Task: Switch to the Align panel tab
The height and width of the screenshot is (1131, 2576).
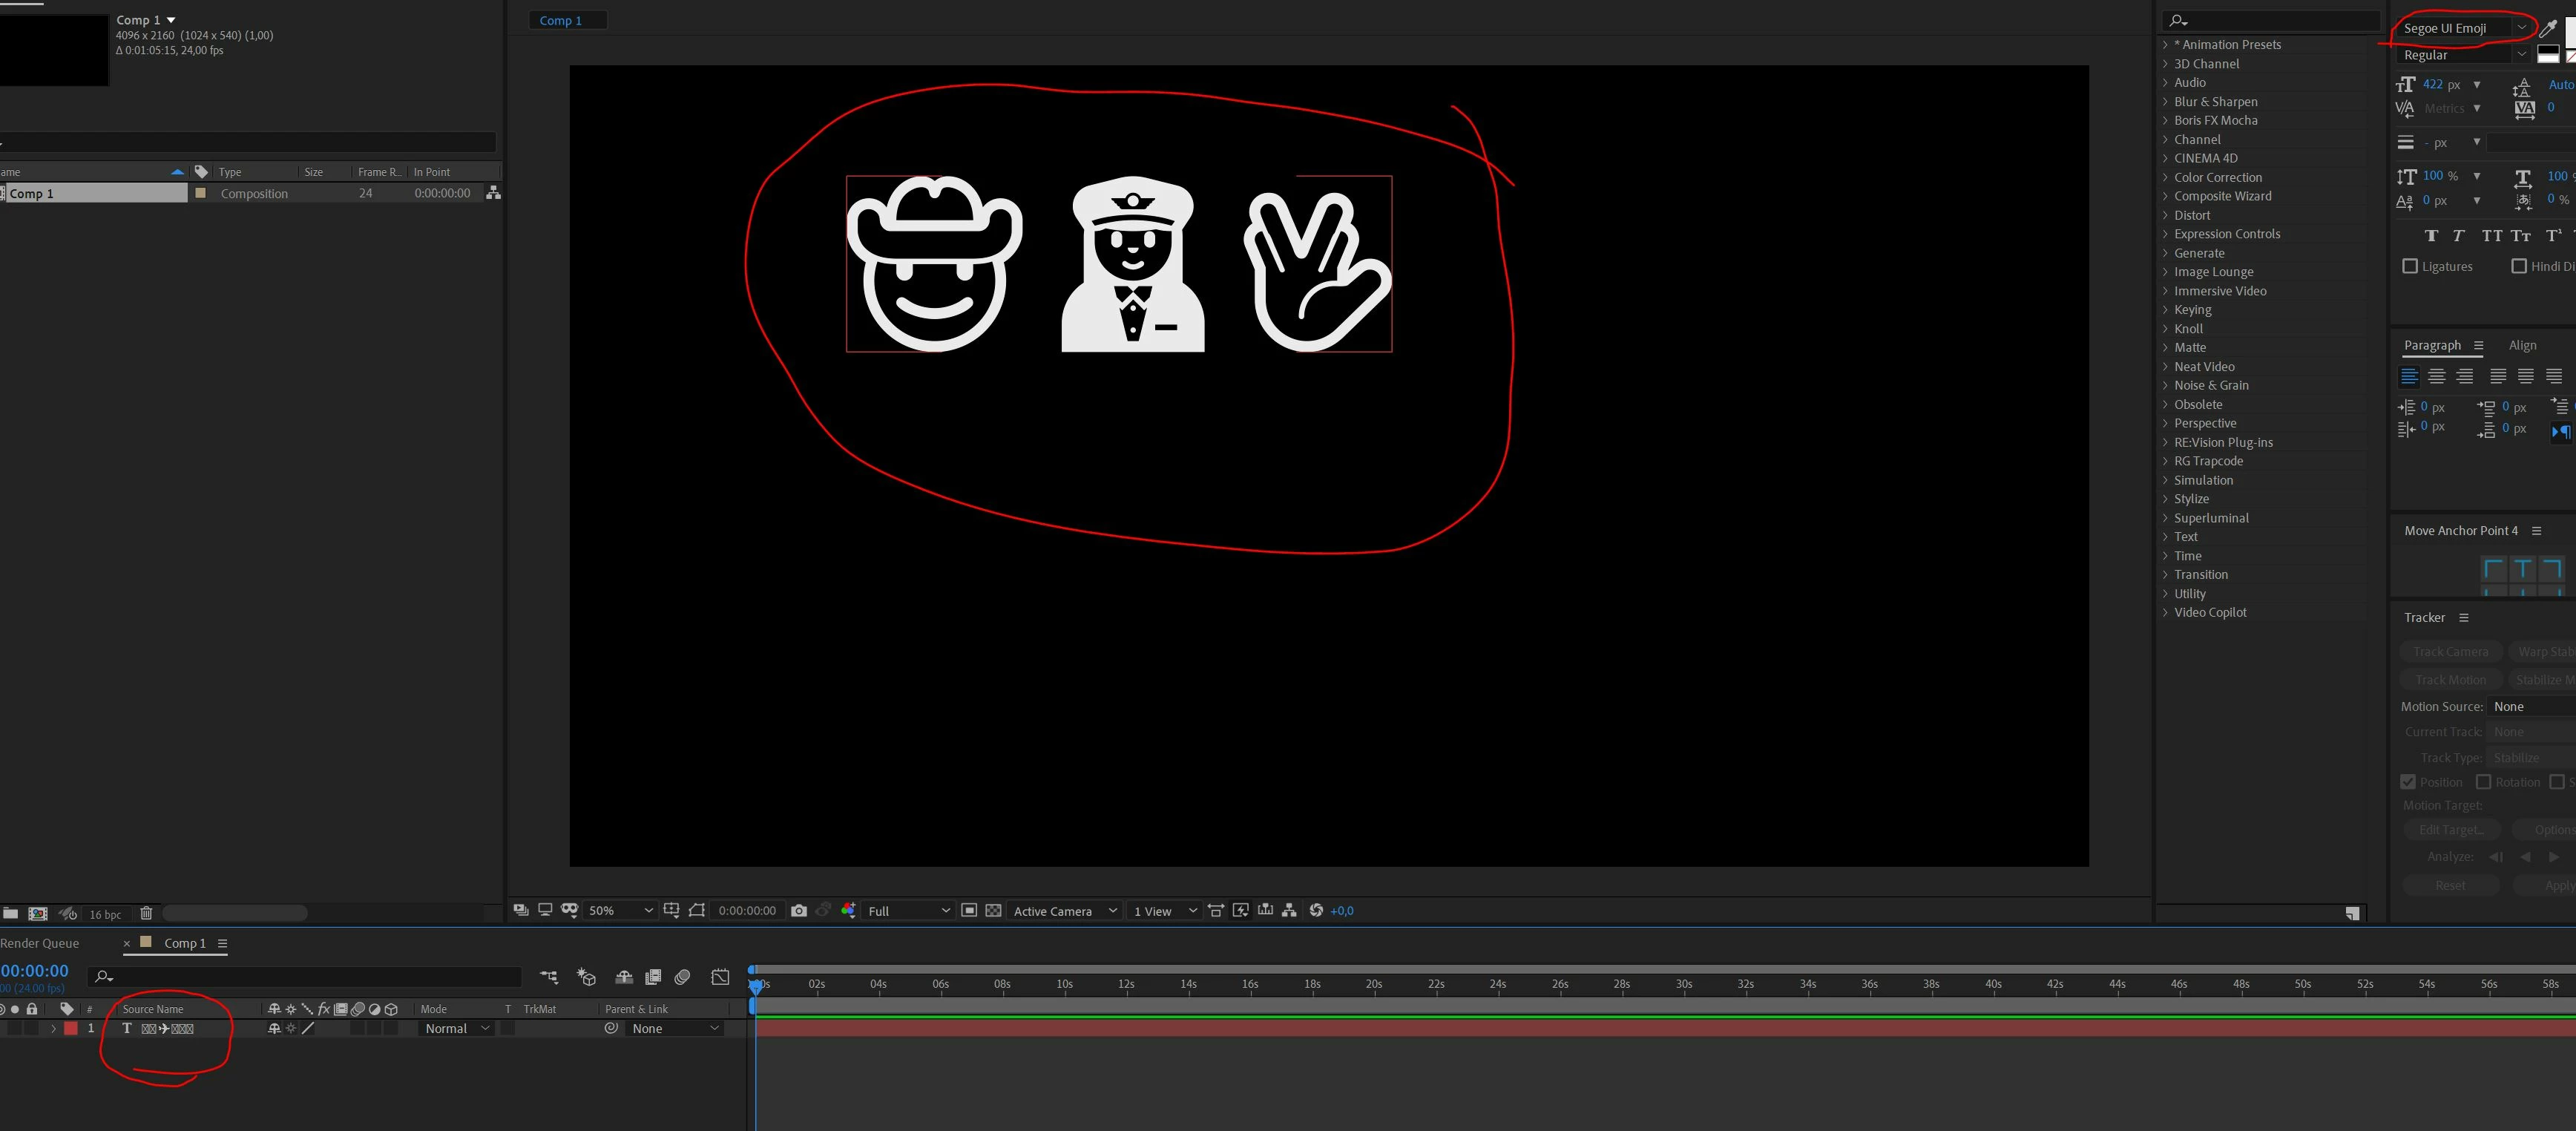Action: click(x=2522, y=345)
